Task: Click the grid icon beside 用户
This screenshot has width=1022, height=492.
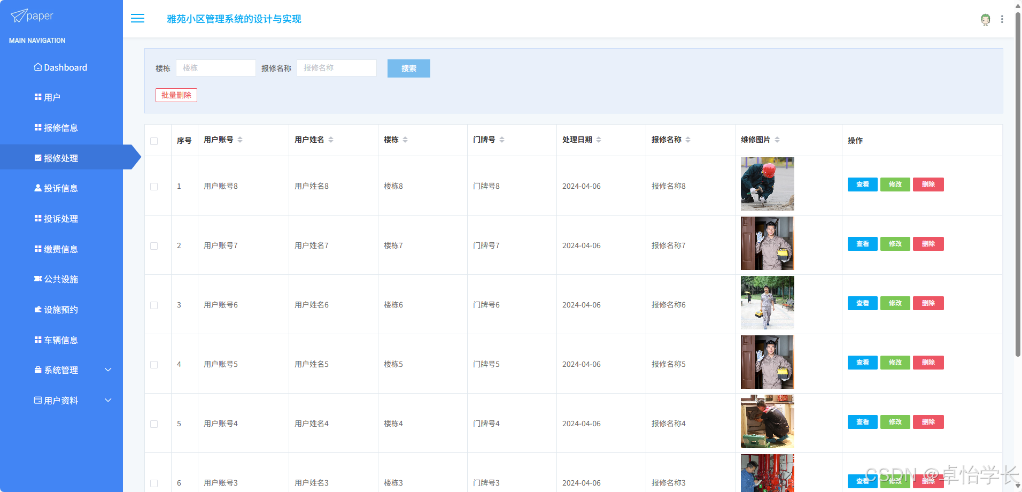Action: pyautogui.click(x=38, y=97)
